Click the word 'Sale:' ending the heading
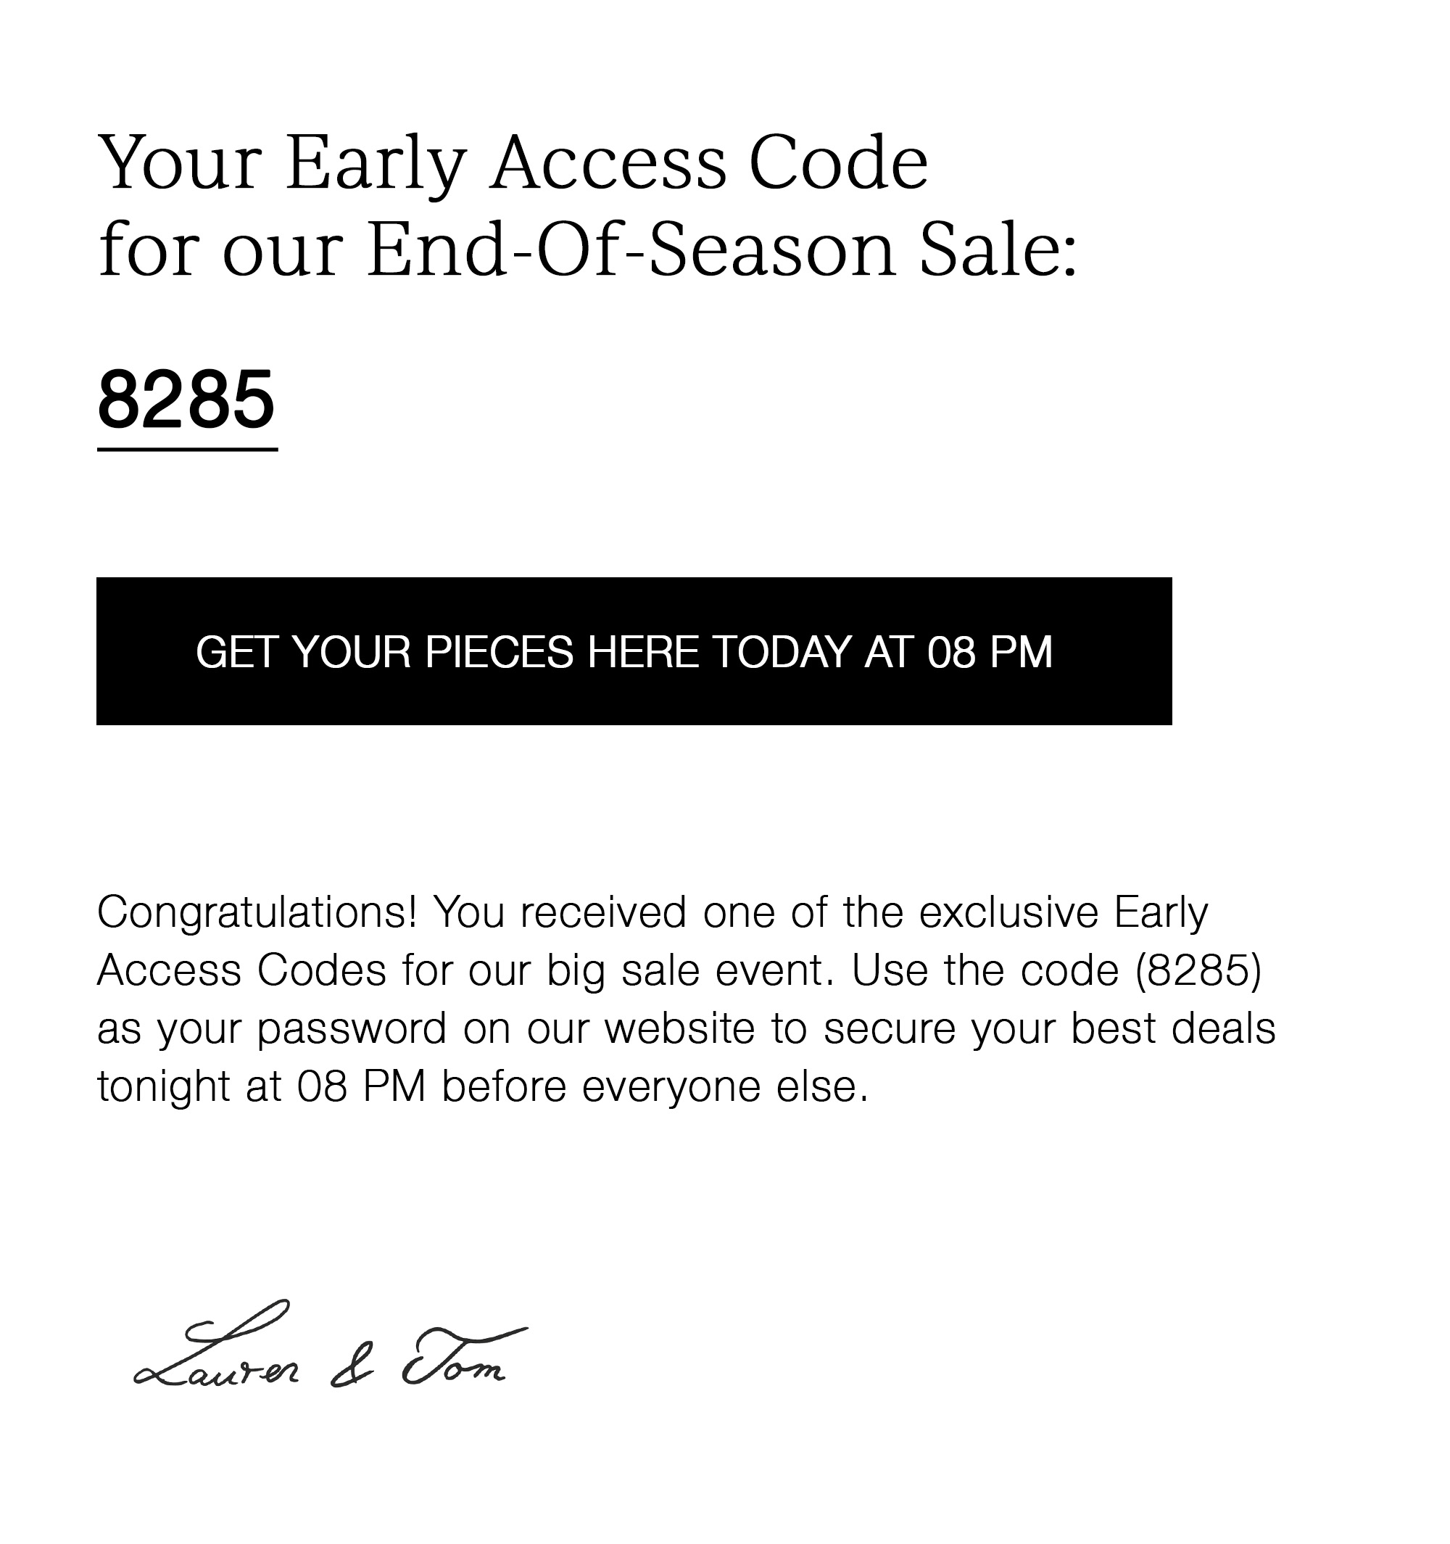 click(x=999, y=250)
